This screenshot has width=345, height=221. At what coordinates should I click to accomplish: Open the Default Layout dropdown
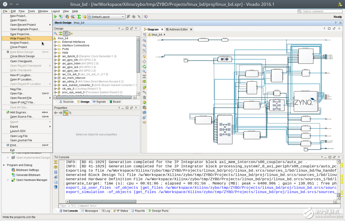[106, 17]
